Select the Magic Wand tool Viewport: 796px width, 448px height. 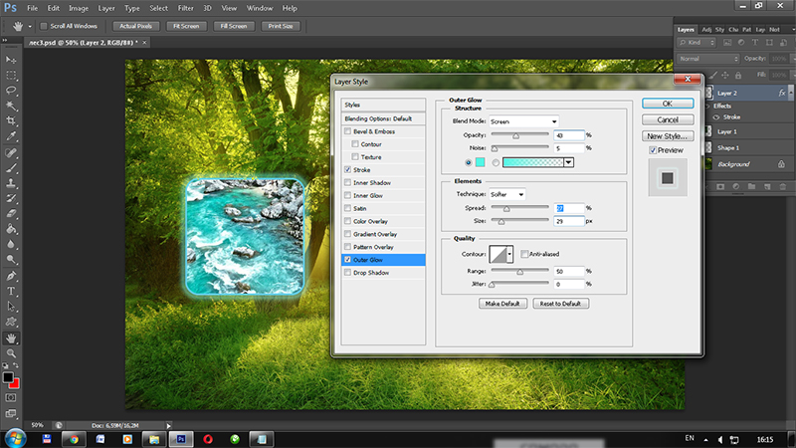tap(11, 107)
